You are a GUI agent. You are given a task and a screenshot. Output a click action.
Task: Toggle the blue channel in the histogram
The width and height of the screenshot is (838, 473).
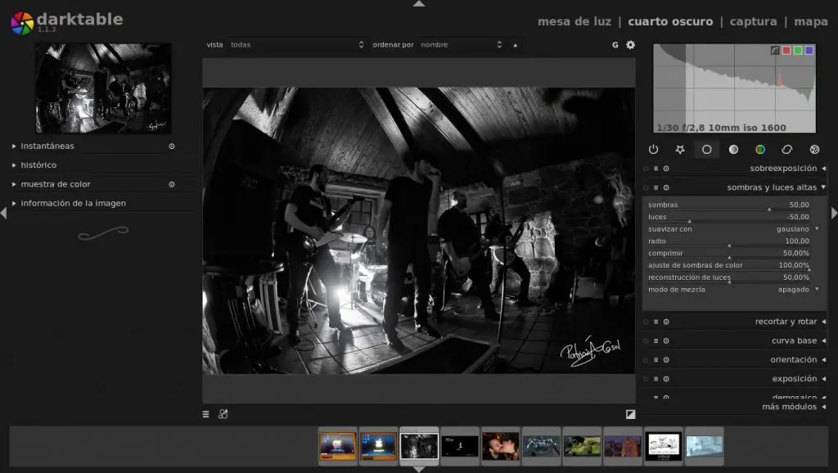coord(809,50)
